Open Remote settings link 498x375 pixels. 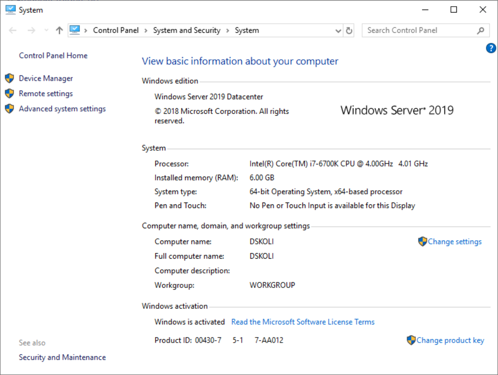pos(46,94)
